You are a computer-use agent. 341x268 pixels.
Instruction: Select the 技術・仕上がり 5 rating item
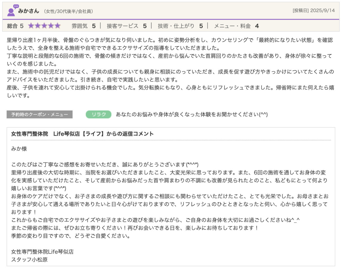(180, 26)
